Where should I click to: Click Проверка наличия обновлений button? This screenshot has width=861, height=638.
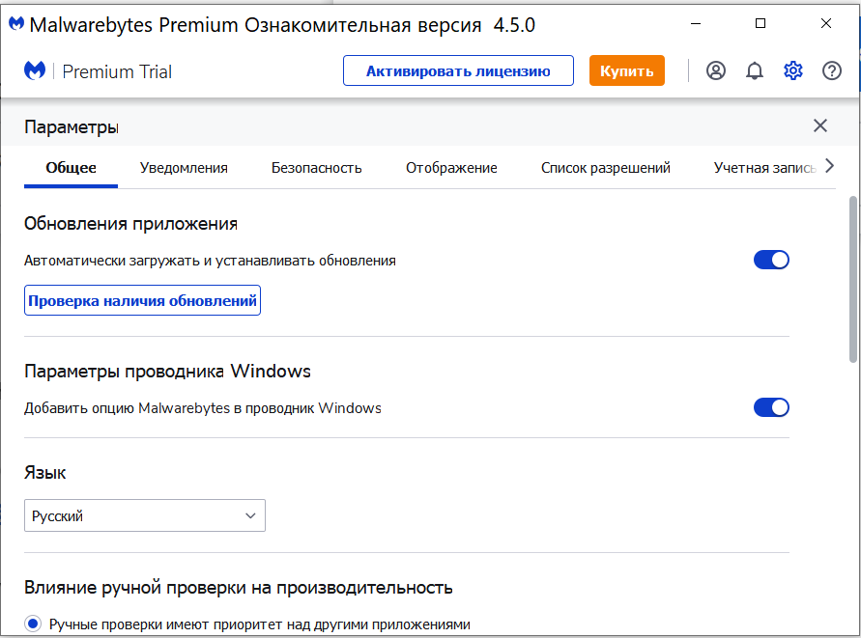[x=142, y=300]
